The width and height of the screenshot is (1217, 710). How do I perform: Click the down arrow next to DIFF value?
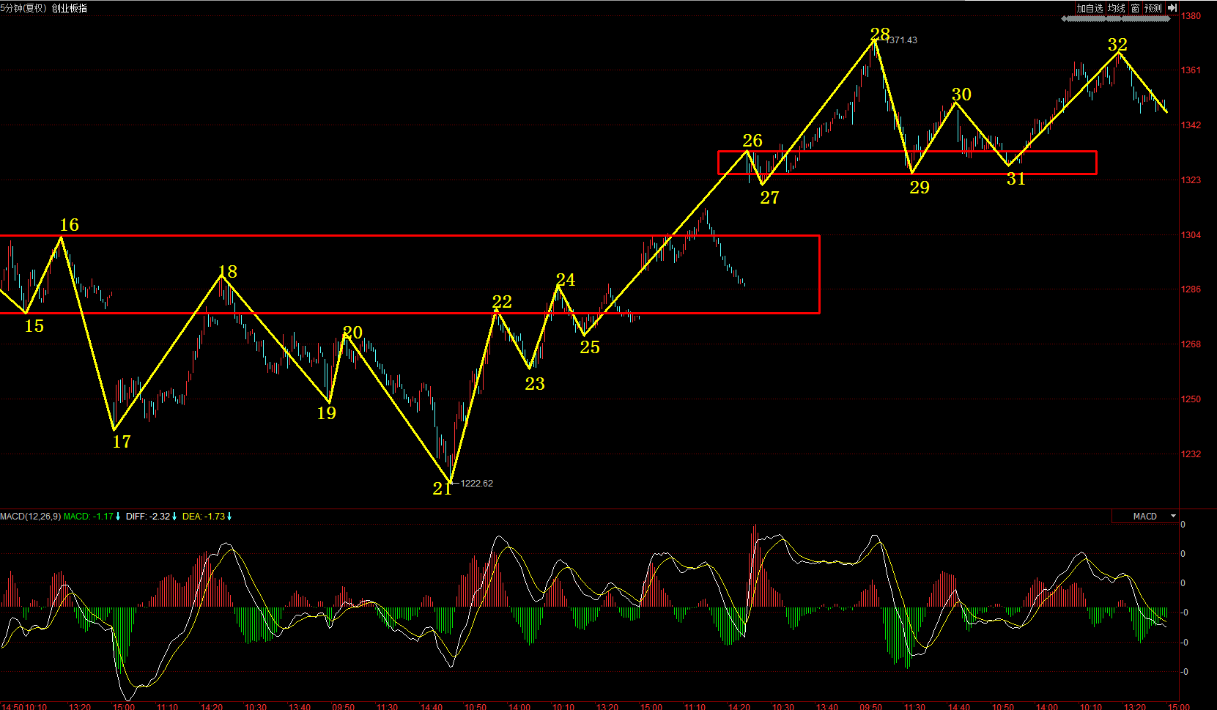174,517
